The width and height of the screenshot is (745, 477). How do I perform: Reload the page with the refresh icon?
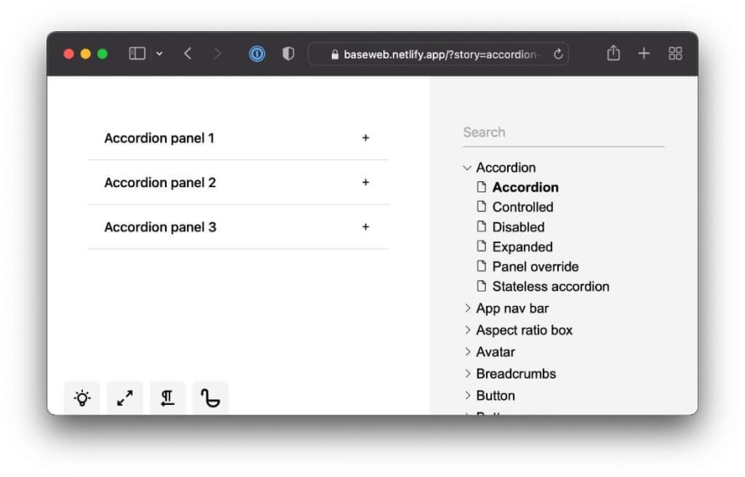(x=558, y=54)
